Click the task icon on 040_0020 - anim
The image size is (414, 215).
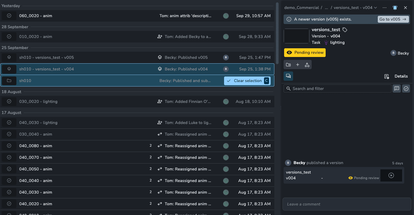[x=9, y=204]
